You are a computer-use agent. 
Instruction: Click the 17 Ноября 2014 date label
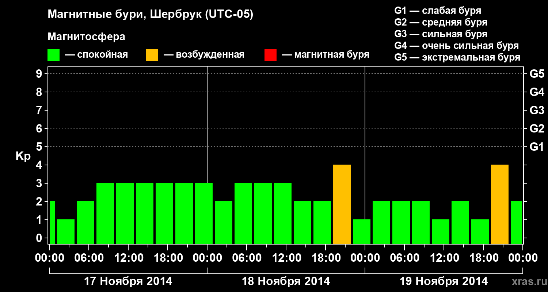pos(128,281)
